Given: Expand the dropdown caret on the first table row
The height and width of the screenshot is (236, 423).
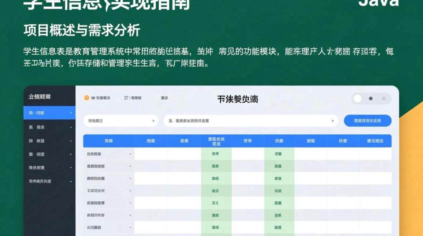Looking at the screenshot, I should pyautogui.click(x=130, y=154).
